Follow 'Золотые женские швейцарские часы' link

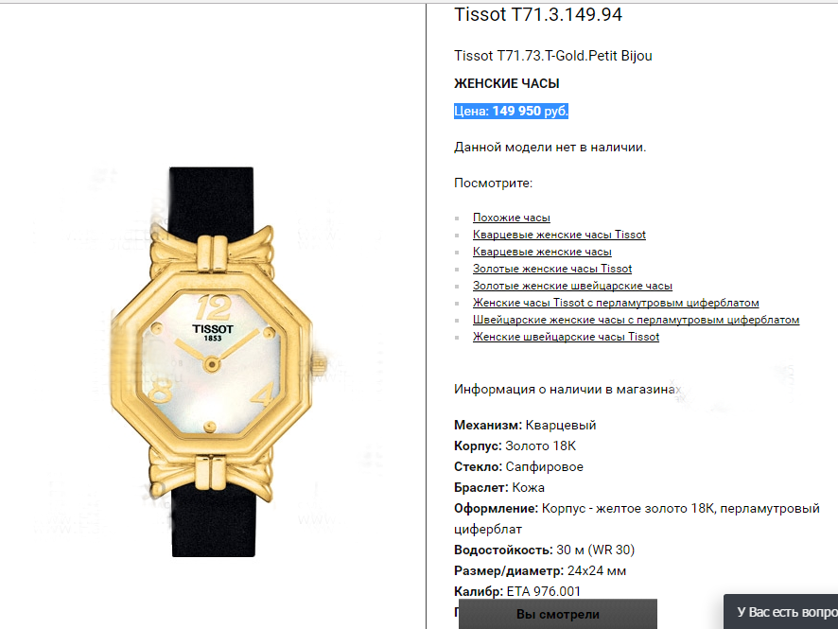[x=572, y=286]
